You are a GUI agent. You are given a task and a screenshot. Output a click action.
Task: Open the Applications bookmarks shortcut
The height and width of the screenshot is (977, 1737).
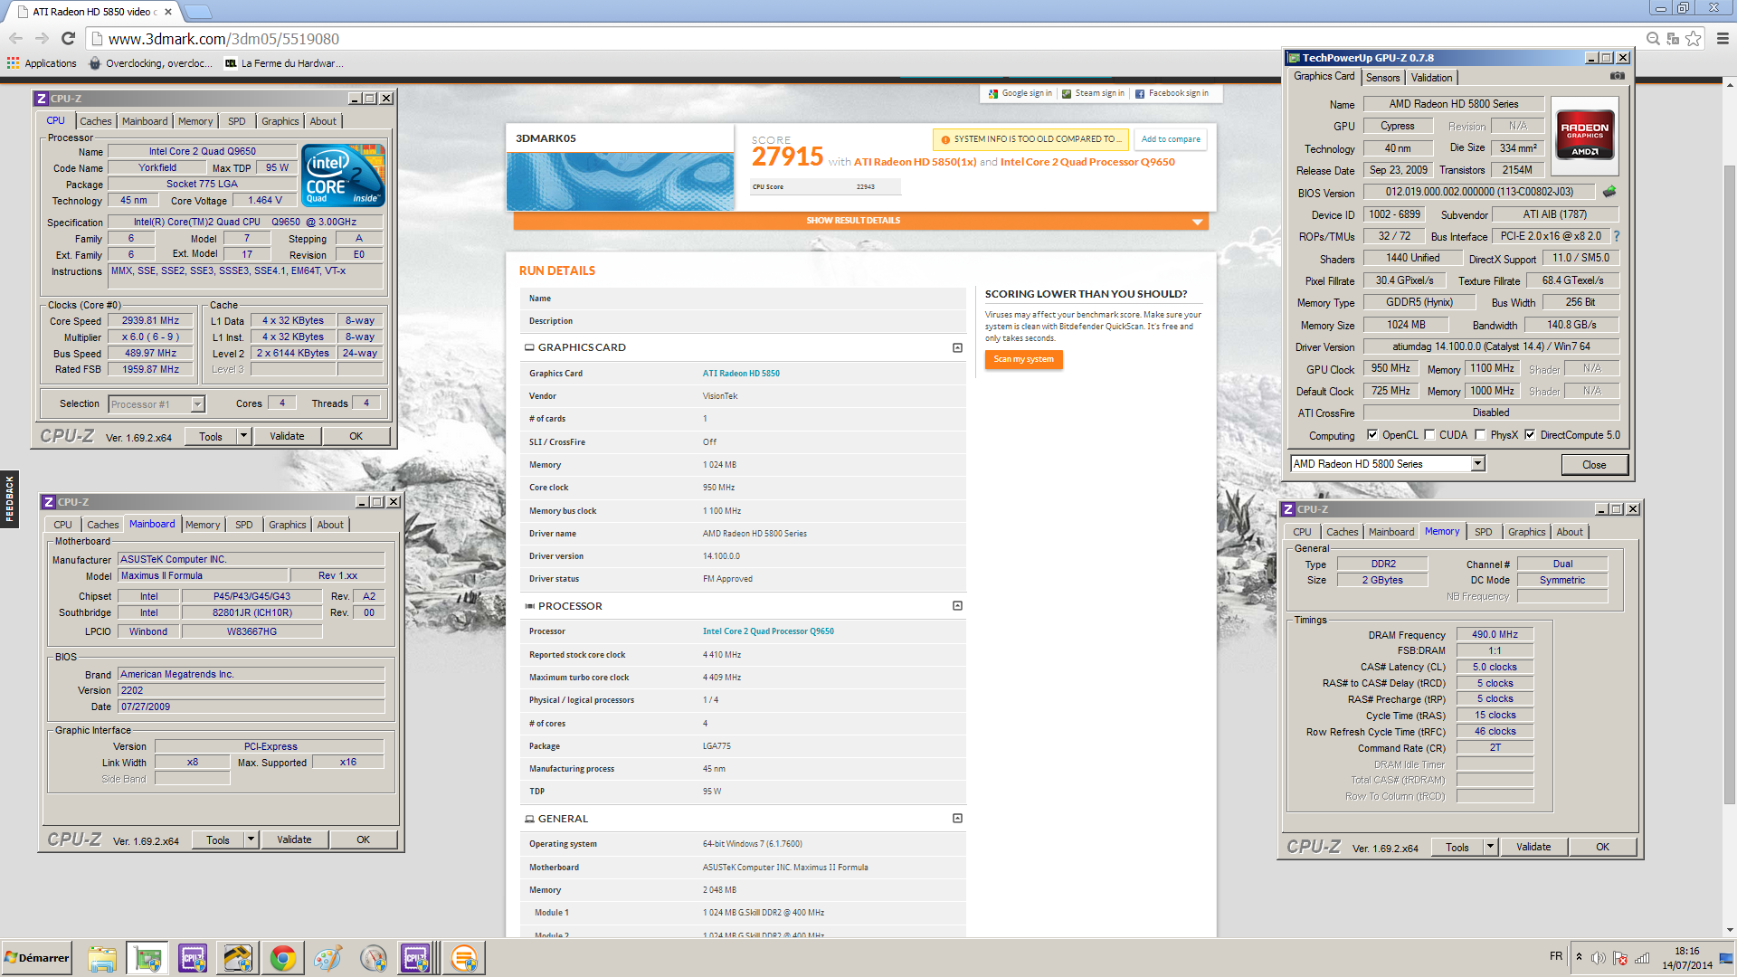point(42,63)
